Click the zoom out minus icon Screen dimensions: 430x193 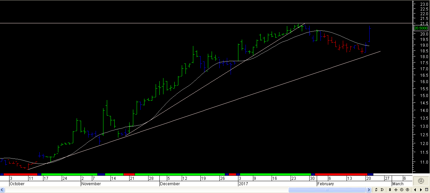[x=402, y=190]
